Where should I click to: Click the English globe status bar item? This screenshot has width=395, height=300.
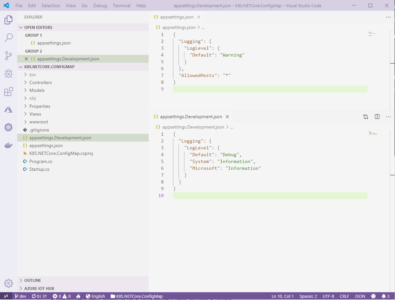[95, 296]
